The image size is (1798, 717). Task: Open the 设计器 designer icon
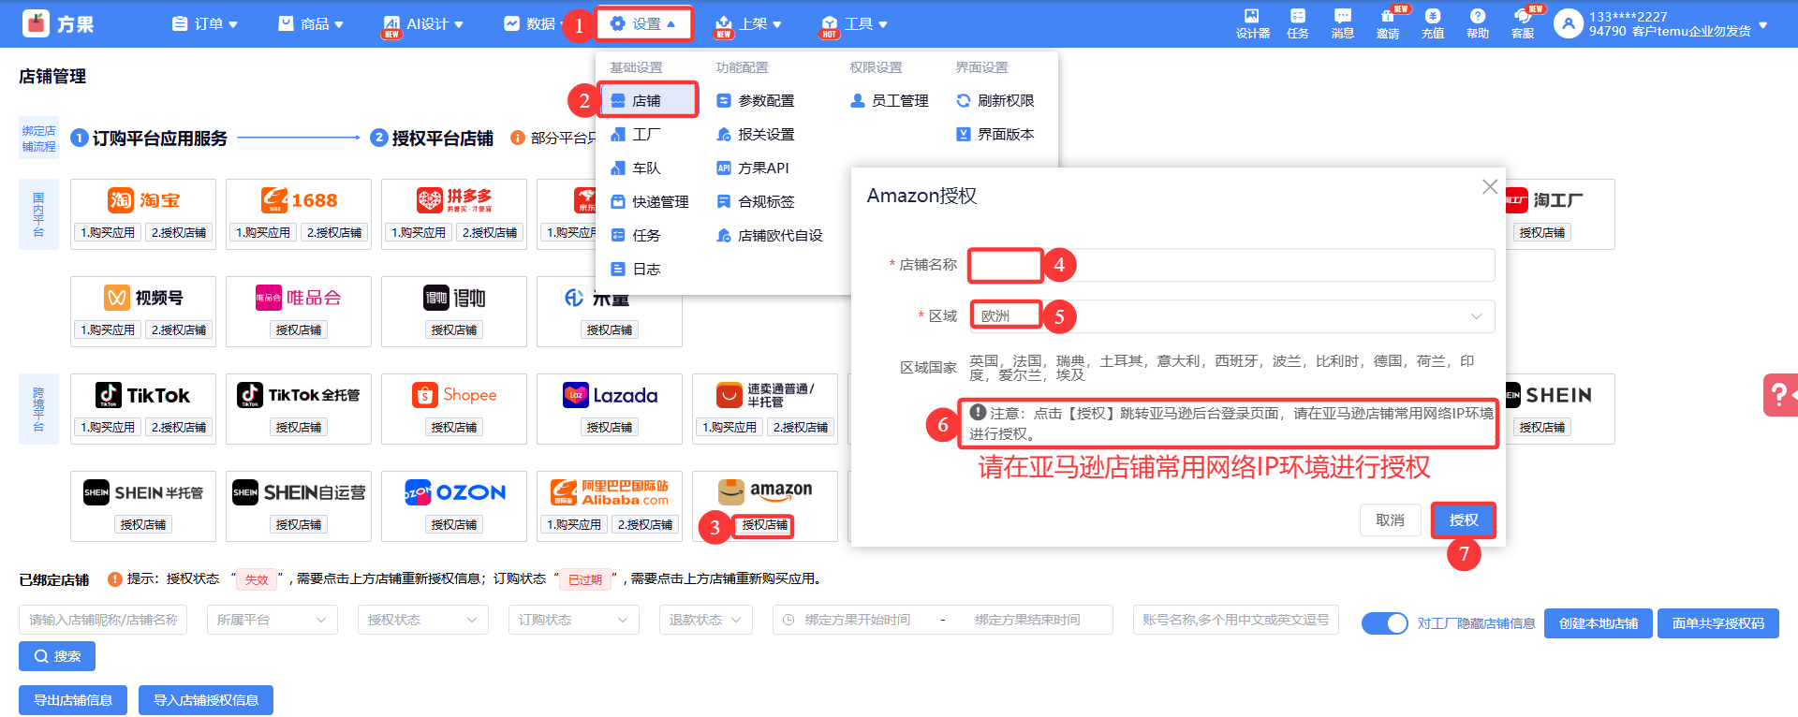pos(1252,22)
